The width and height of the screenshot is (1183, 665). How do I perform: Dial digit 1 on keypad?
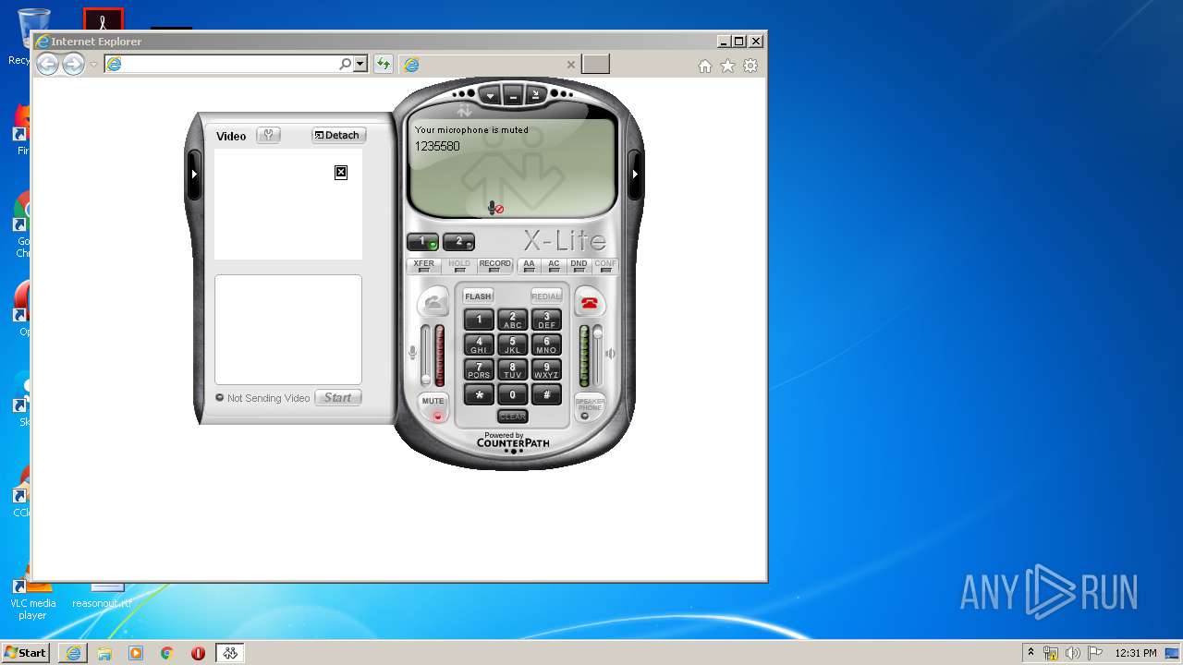click(479, 320)
